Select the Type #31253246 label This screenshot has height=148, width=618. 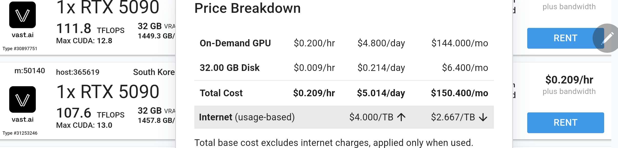[x=20, y=133]
